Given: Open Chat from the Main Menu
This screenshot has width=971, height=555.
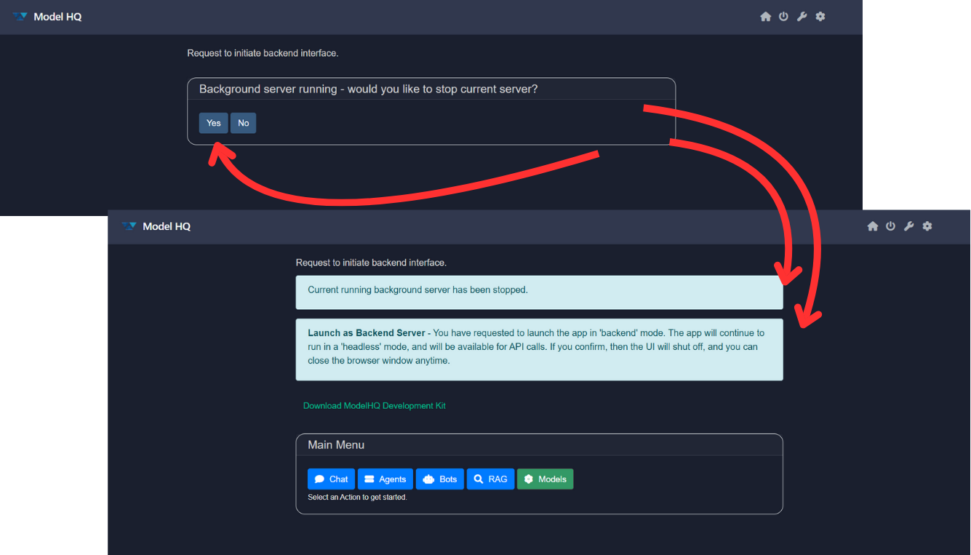Looking at the screenshot, I should [x=331, y=479].
